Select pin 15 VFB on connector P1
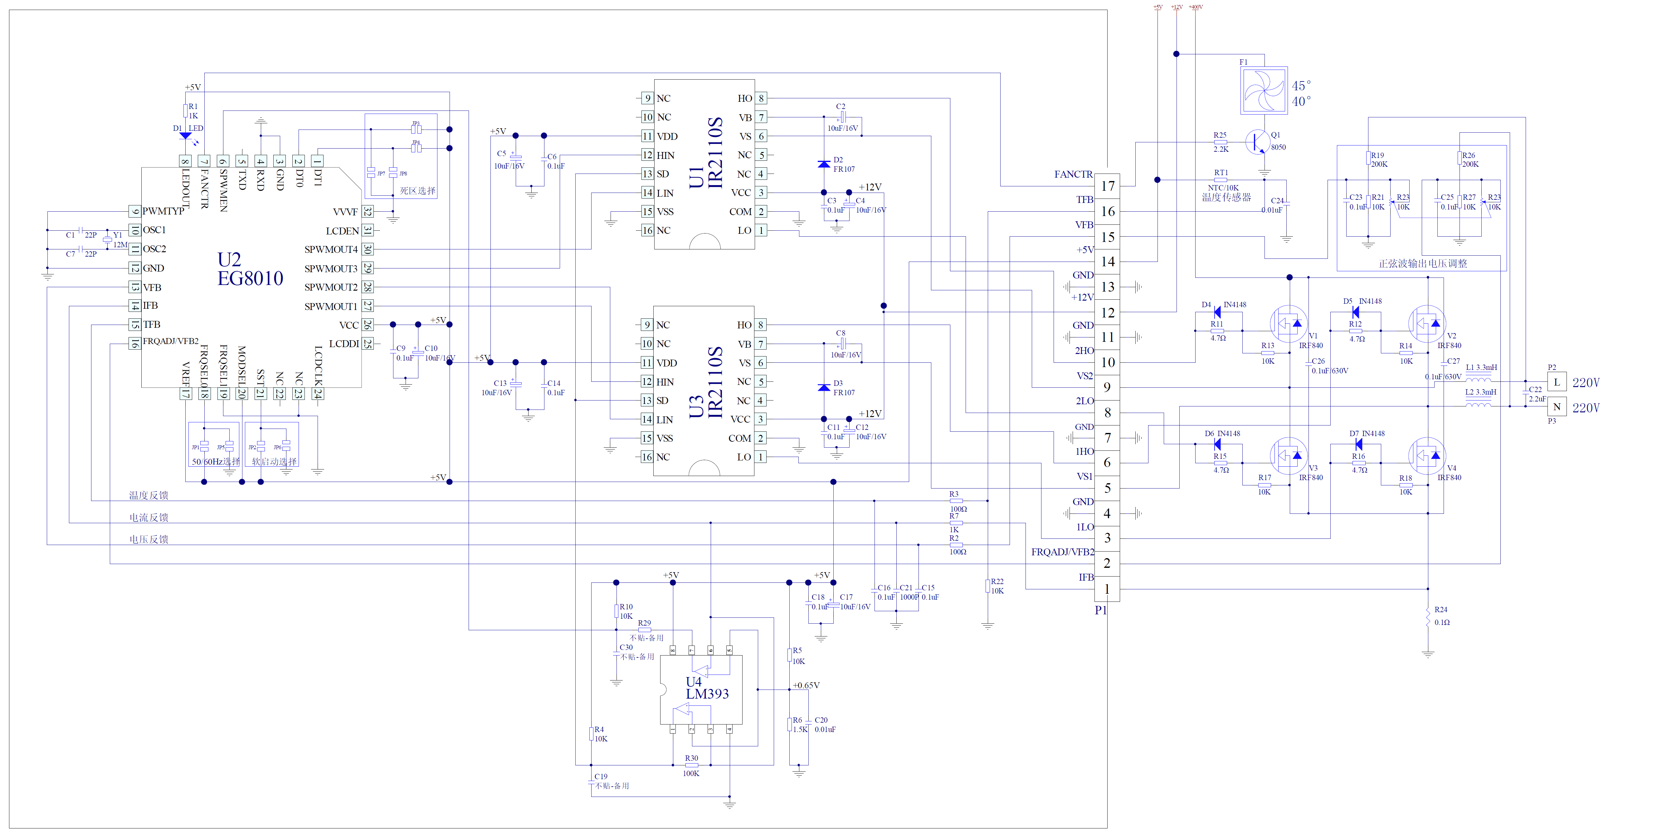1662x840 pixels. point(1107,236)
